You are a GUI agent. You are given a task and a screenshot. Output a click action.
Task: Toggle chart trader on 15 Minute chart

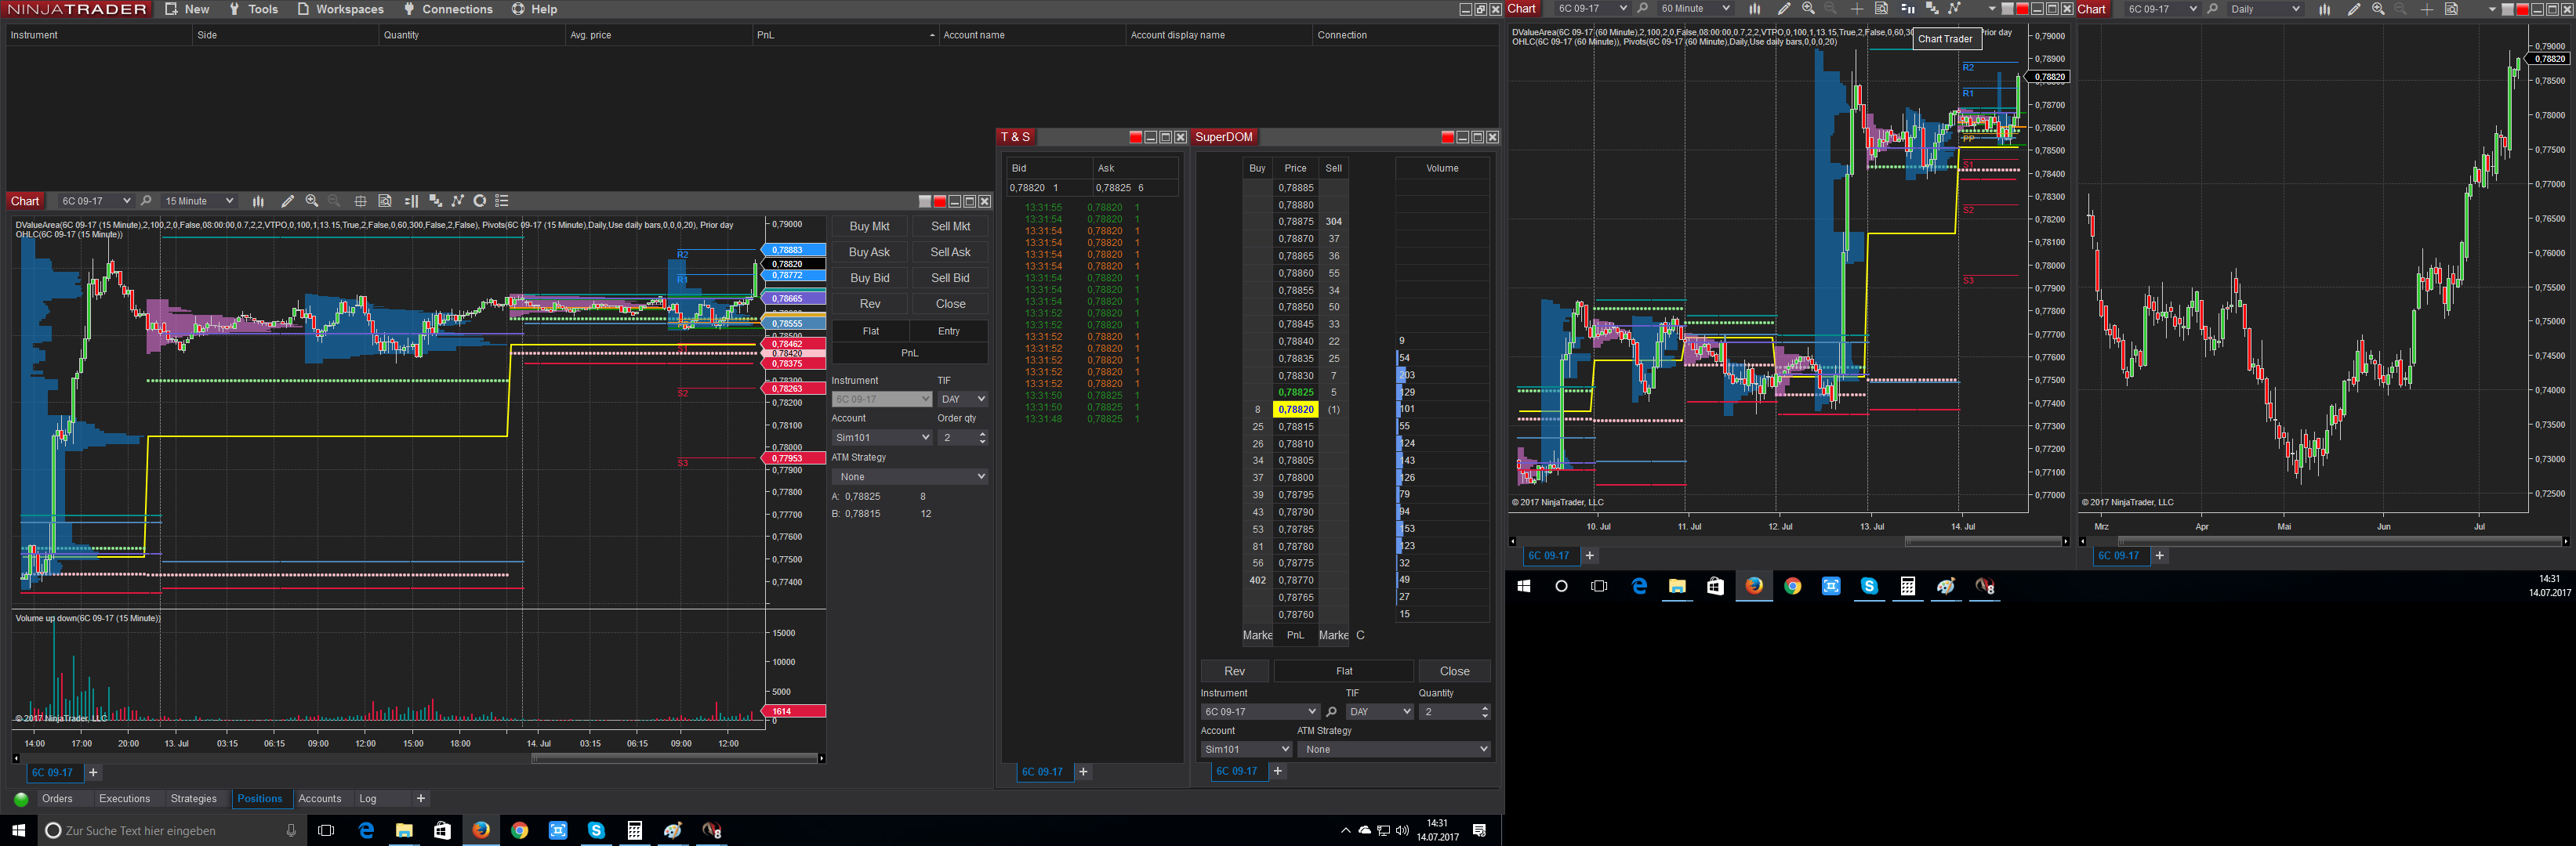tap(411, 201)
